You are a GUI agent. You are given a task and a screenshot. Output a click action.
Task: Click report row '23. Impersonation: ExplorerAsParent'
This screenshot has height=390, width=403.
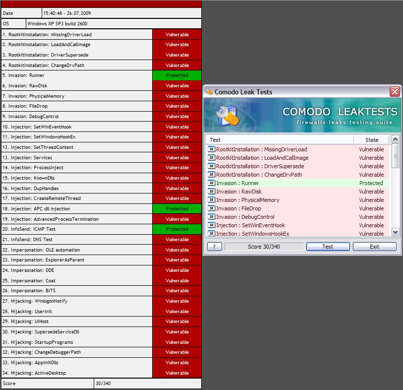click(77, 260)
